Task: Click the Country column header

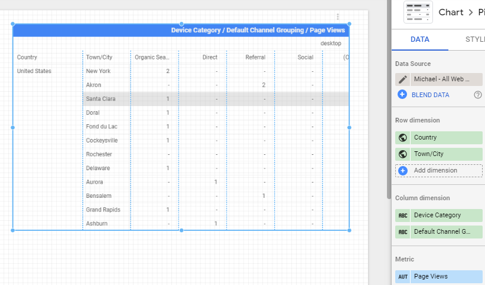Action: click(x=27, y=57)
